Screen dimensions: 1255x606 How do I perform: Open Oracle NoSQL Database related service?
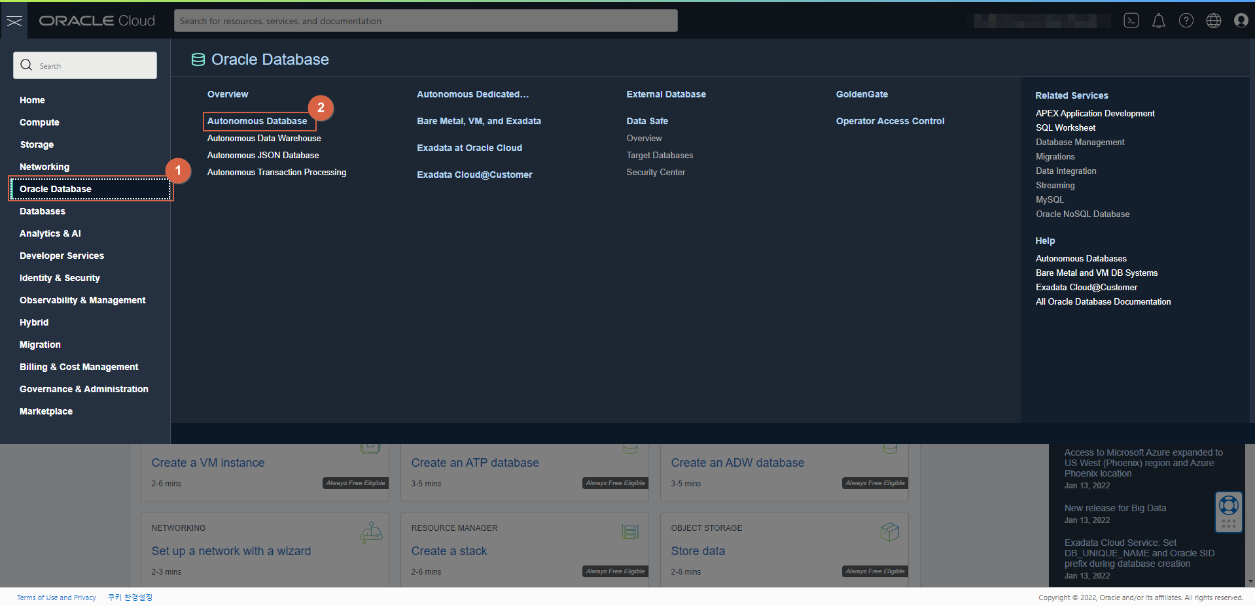click(1083, 214)
